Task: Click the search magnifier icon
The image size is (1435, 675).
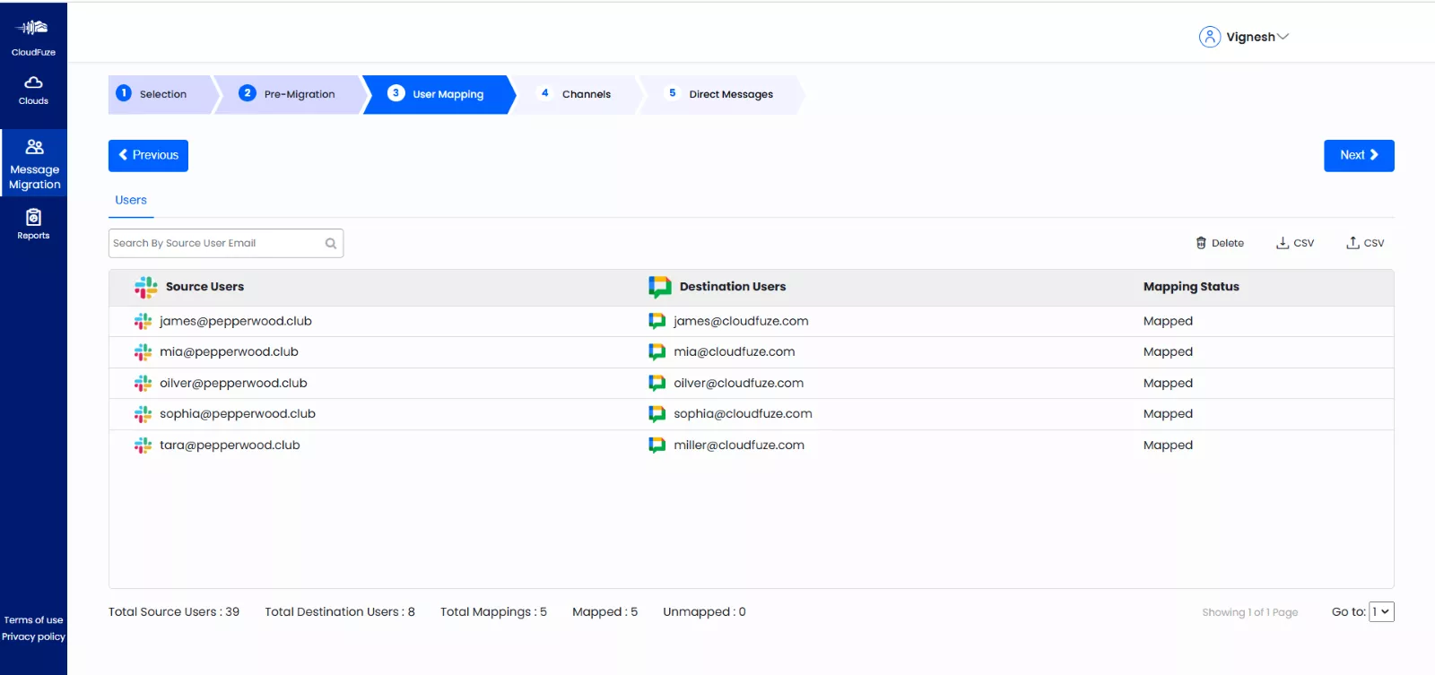Action: (331, 243)
